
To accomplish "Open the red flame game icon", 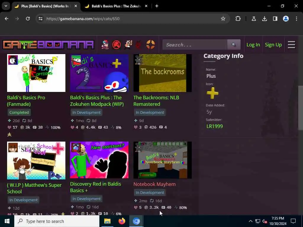I will [139, 45].
